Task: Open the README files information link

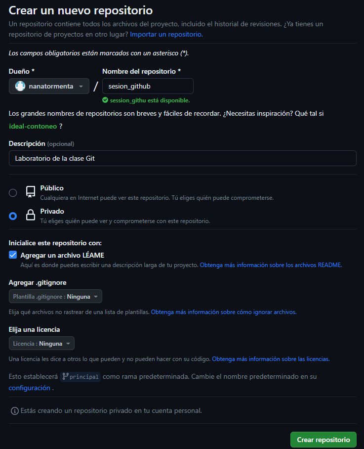Action: [270, 265]
